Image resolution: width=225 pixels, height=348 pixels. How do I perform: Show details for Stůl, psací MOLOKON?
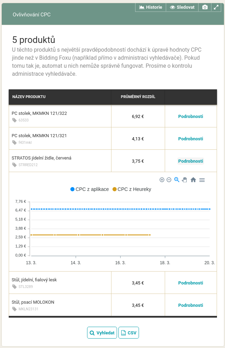191,305
